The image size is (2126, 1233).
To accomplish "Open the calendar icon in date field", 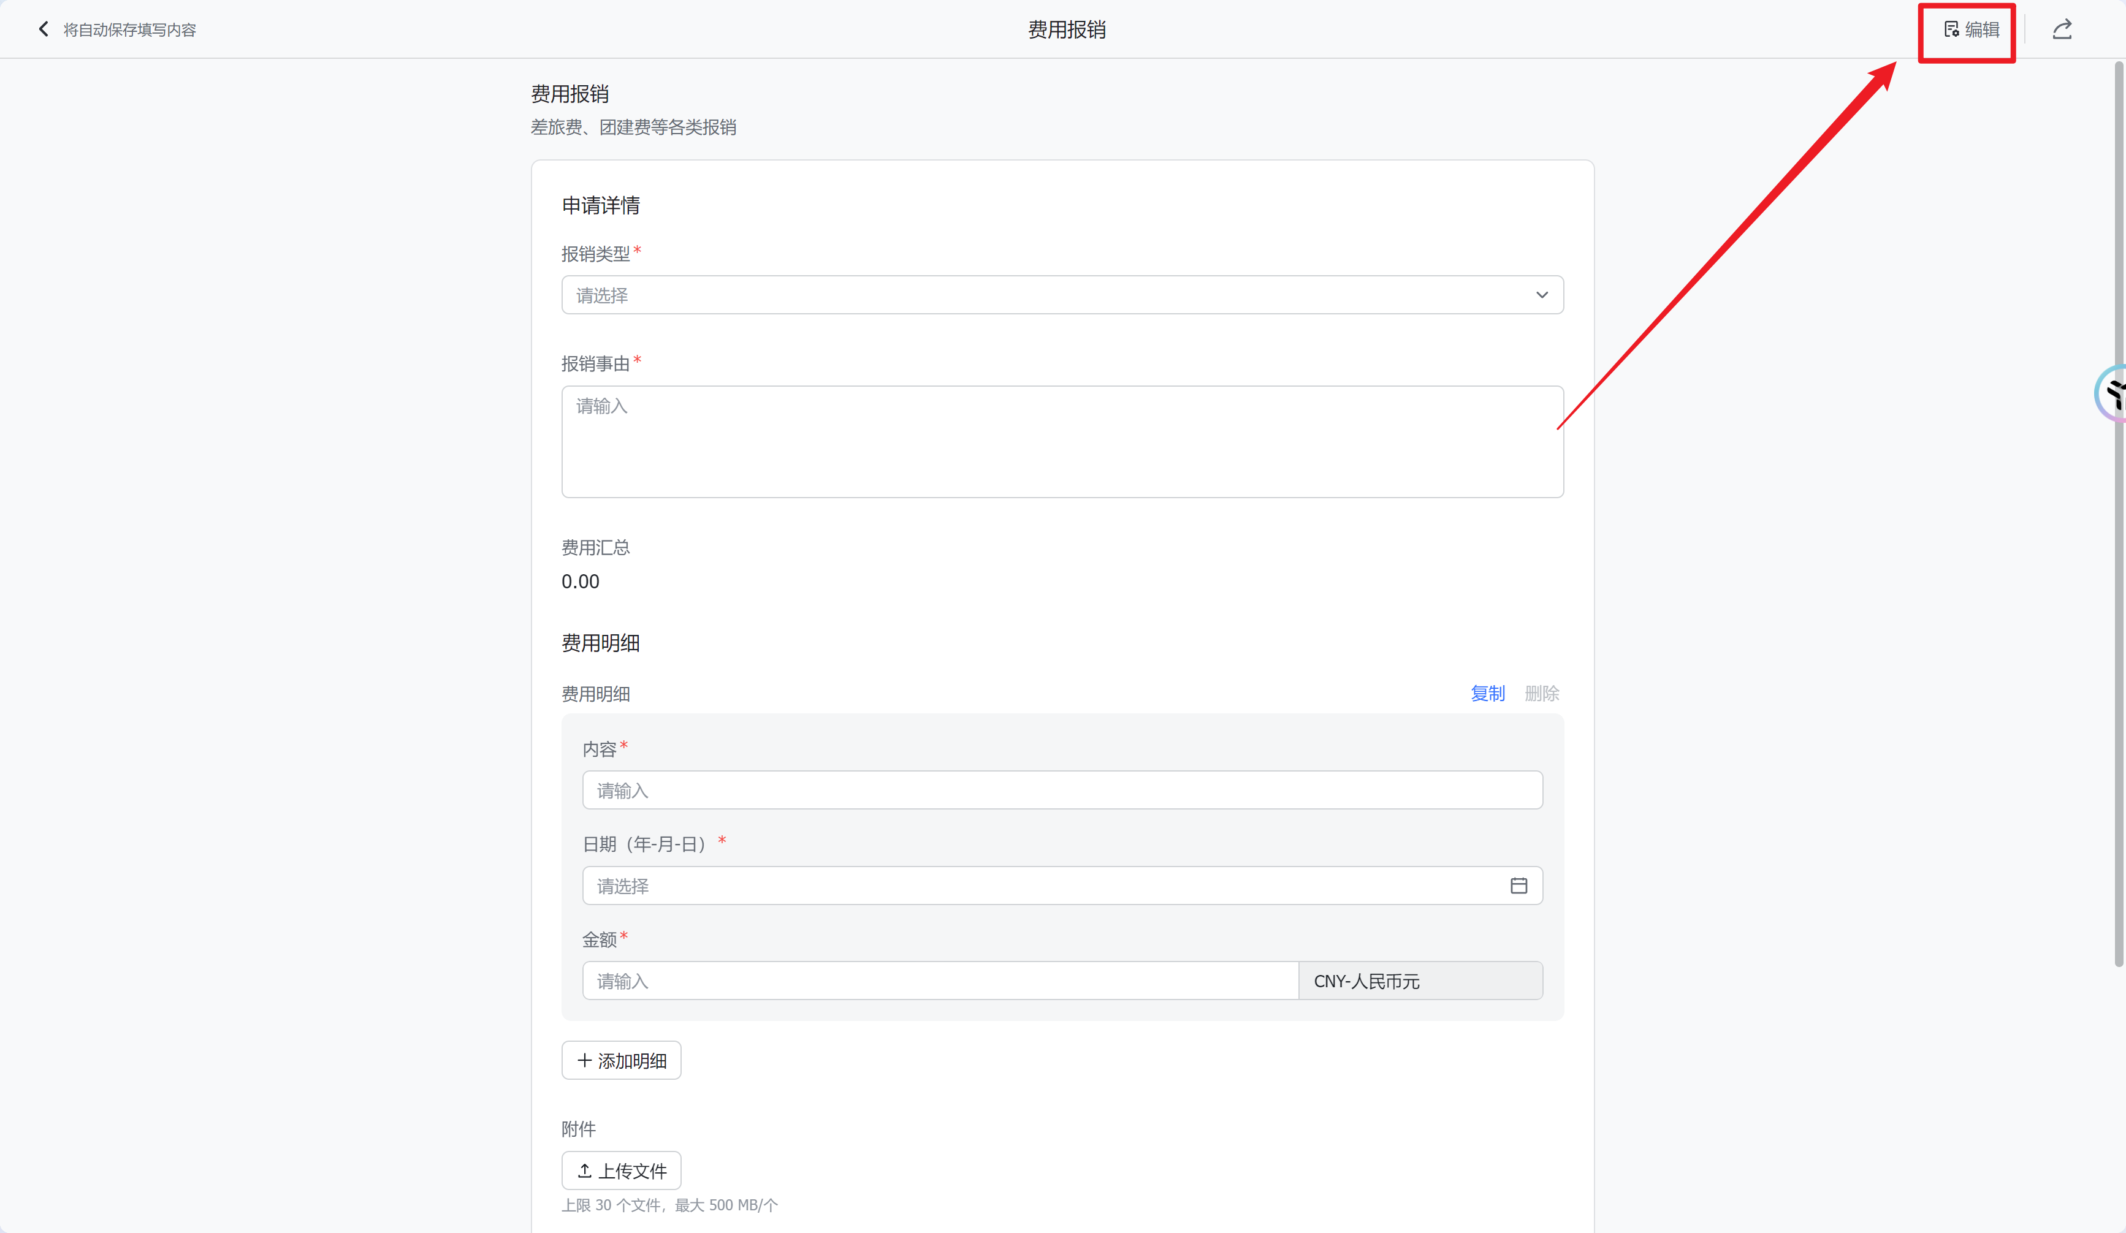I will [1518, 886].
